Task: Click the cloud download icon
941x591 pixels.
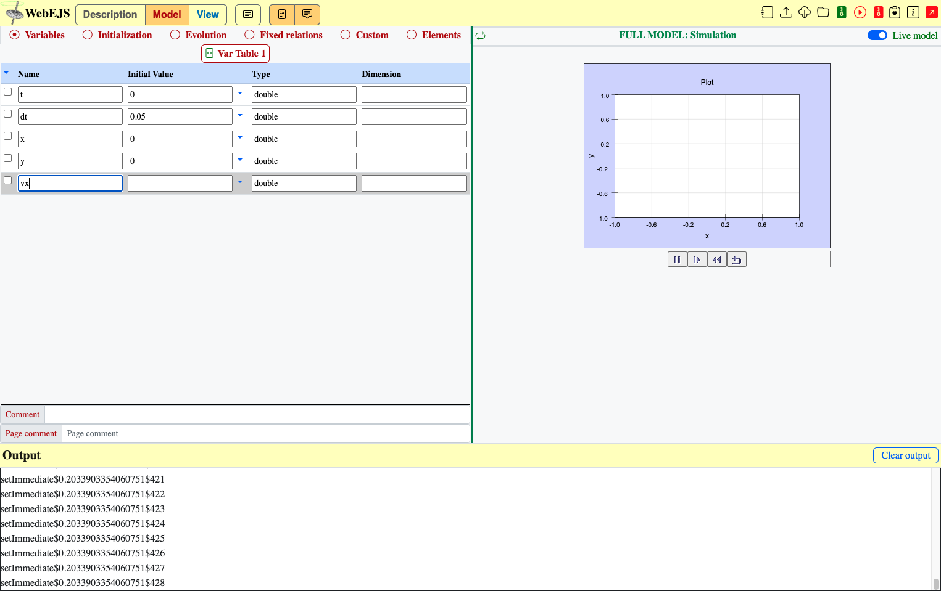Action: (805, 12)
